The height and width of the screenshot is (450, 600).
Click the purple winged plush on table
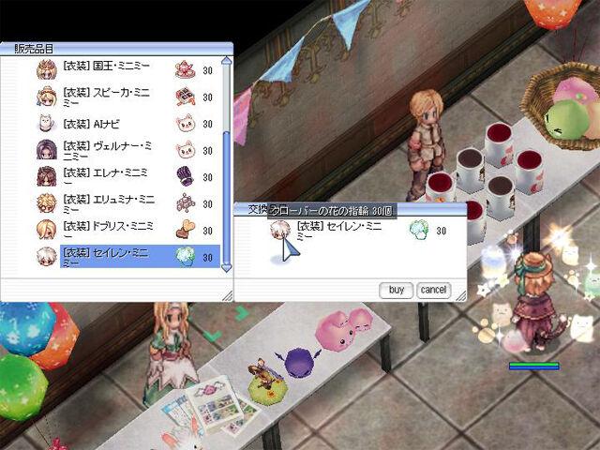point(299,361)
